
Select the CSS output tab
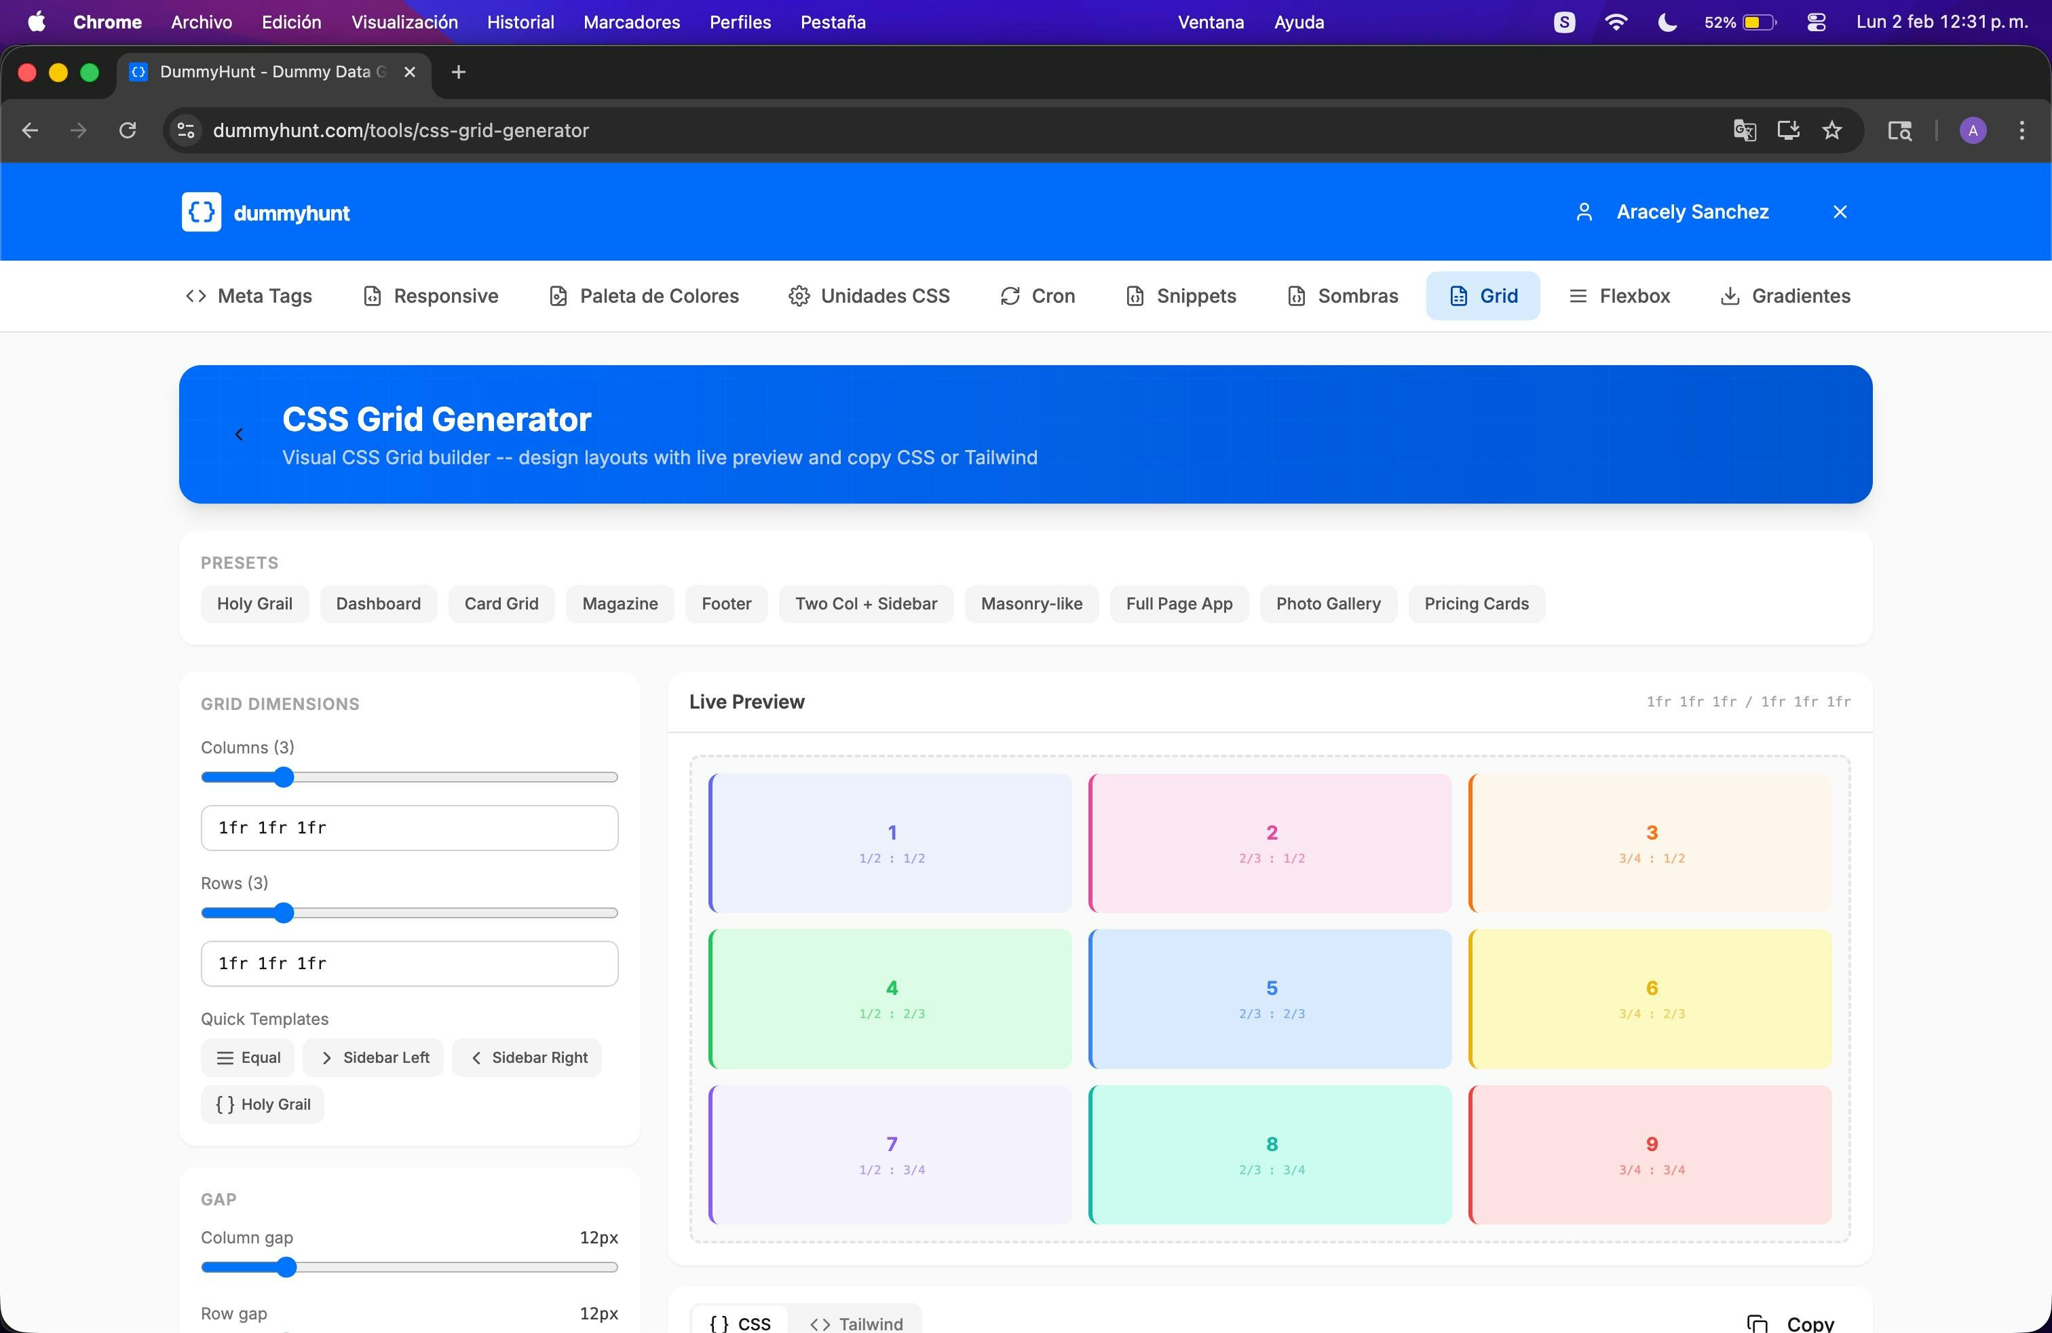(740, 1323)
